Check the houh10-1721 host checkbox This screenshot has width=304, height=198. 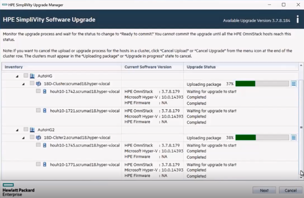pos(38,110)
